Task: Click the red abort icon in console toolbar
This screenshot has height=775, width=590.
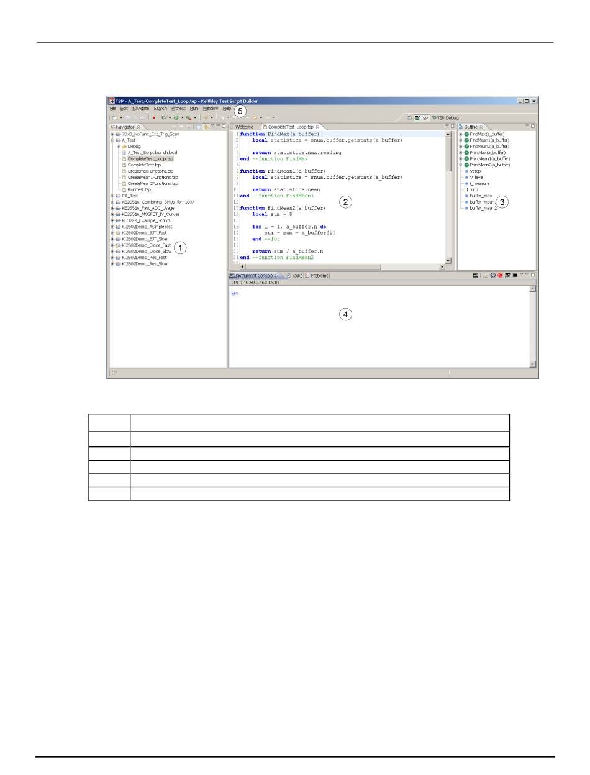Action: pyautogui.click(x=500, y=275)
